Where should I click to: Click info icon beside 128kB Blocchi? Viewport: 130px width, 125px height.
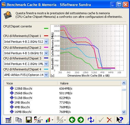click(x=12, y=88)
